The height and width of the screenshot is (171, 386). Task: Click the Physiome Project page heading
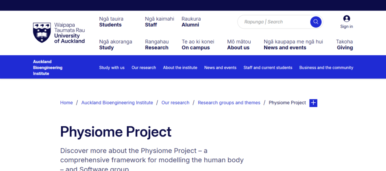point(116,132)
